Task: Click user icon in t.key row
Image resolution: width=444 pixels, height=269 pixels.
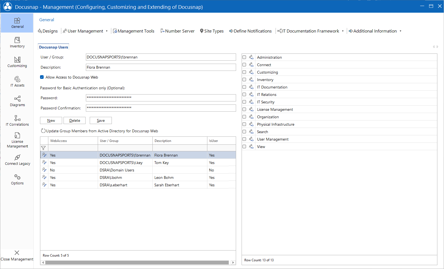Action: click(44, 162)
